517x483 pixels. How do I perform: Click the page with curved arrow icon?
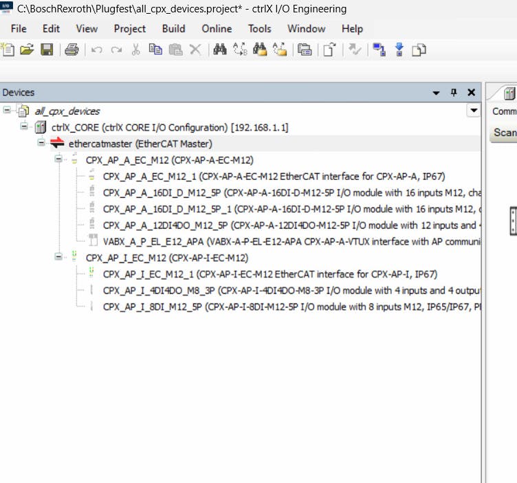329,49
